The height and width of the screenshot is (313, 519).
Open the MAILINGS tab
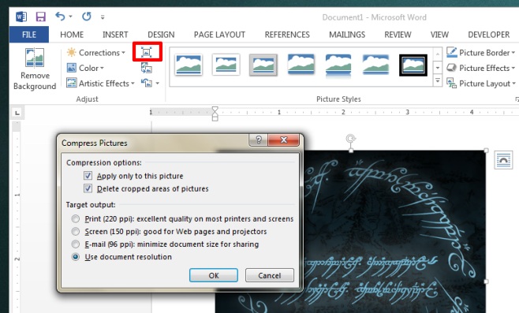click(x=347, y=35)
